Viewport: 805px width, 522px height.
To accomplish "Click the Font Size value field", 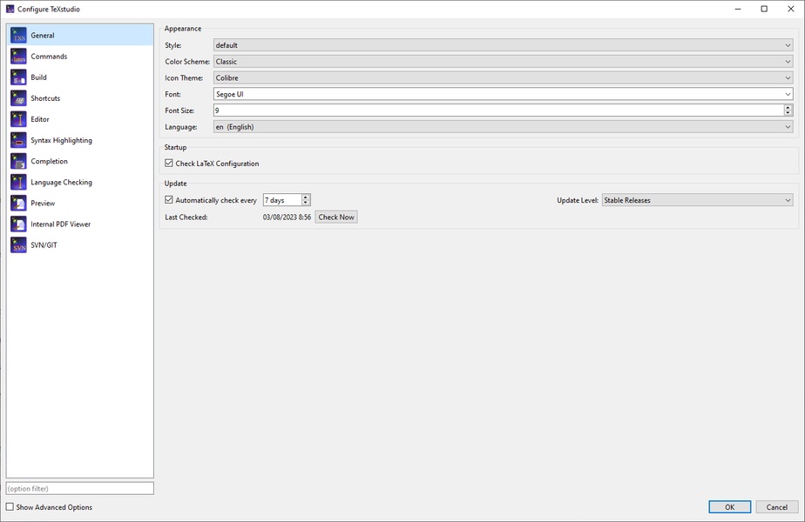I will [498, 110].
